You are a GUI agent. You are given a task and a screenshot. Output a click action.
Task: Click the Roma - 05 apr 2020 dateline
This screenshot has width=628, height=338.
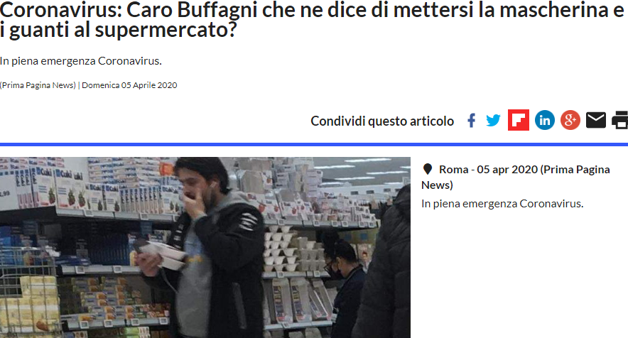click(516, 177)
